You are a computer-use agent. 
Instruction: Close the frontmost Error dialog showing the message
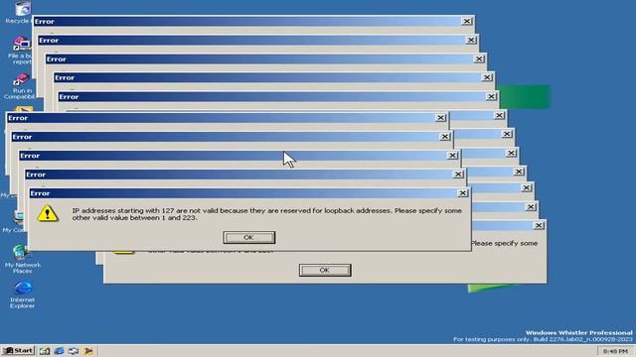[462, 193]
